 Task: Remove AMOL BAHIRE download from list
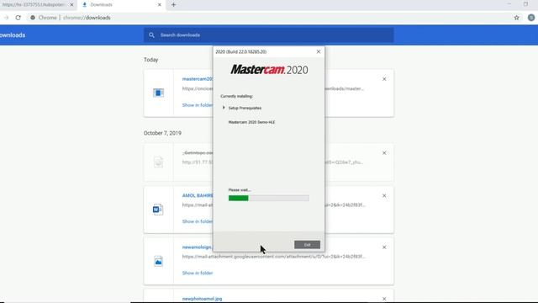click(384, 196)
